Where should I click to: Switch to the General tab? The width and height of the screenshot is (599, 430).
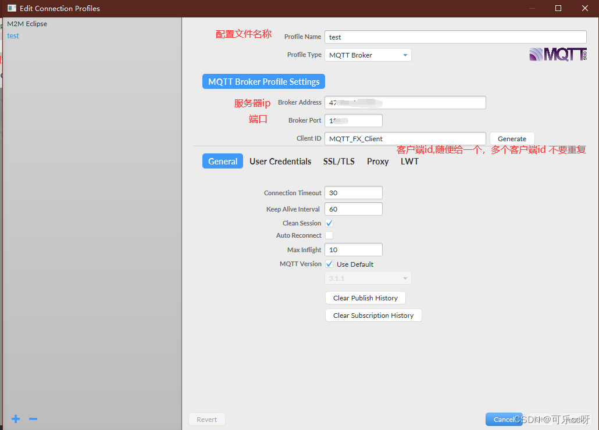[223, 162]
